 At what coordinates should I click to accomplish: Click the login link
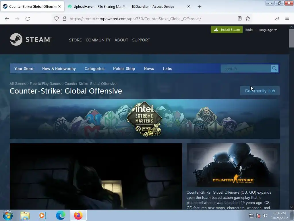pyautogui.click(x=249, y=30)
